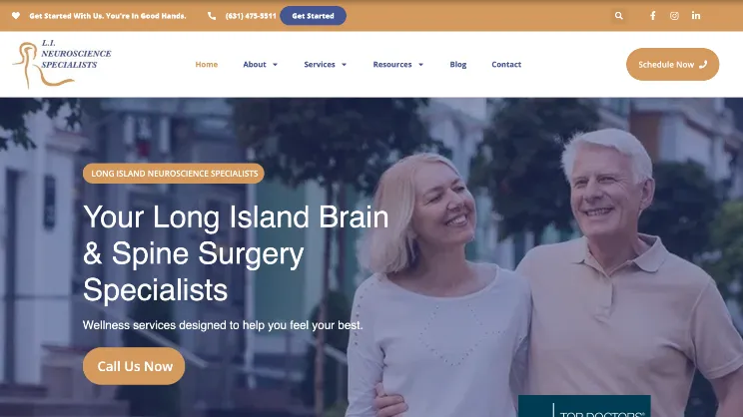Viewport: 743px width, 417px height.
Task: Click the Top Doctors badge image
Action: [x=584, y=406]
